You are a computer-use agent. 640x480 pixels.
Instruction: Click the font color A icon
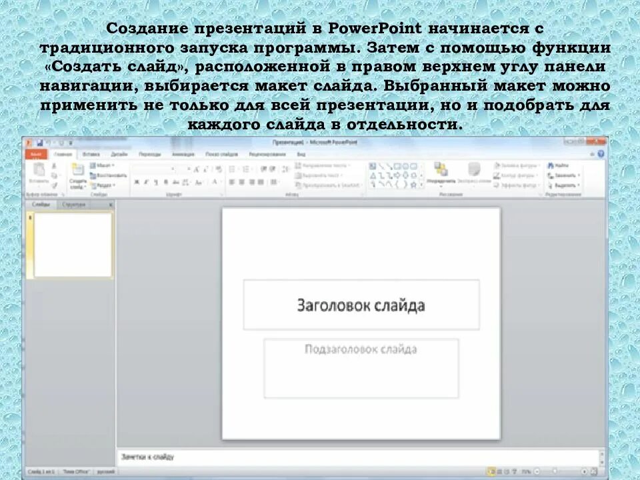click(x=215, y=182)
